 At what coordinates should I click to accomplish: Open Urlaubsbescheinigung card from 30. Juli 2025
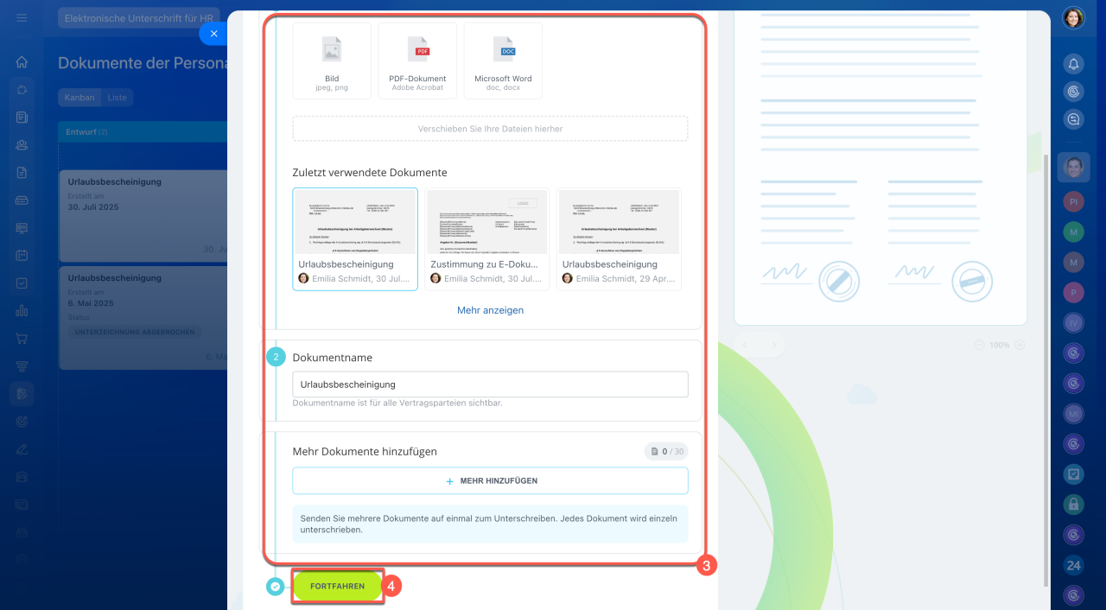(143, 216)
